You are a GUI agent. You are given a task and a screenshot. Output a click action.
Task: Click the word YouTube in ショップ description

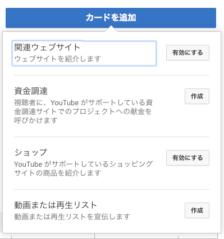click(28, 164)
